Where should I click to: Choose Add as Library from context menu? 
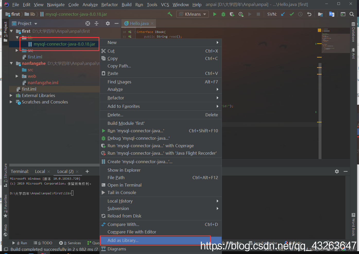pyautogui.click(x=161, y=240)
